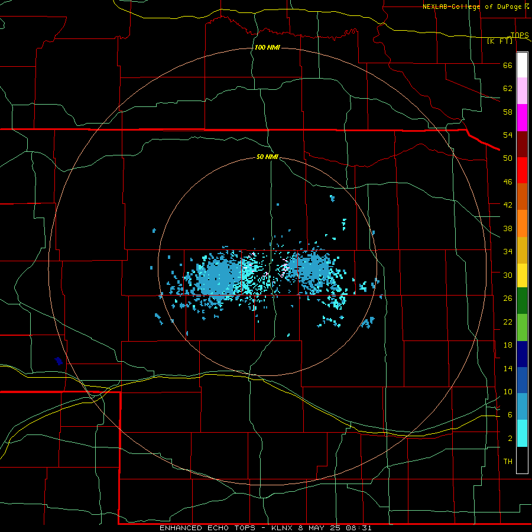Click the light pink color scale segment
Image resolution: width=532 pixels, height=532 pixels.
(x=522, y=91)
